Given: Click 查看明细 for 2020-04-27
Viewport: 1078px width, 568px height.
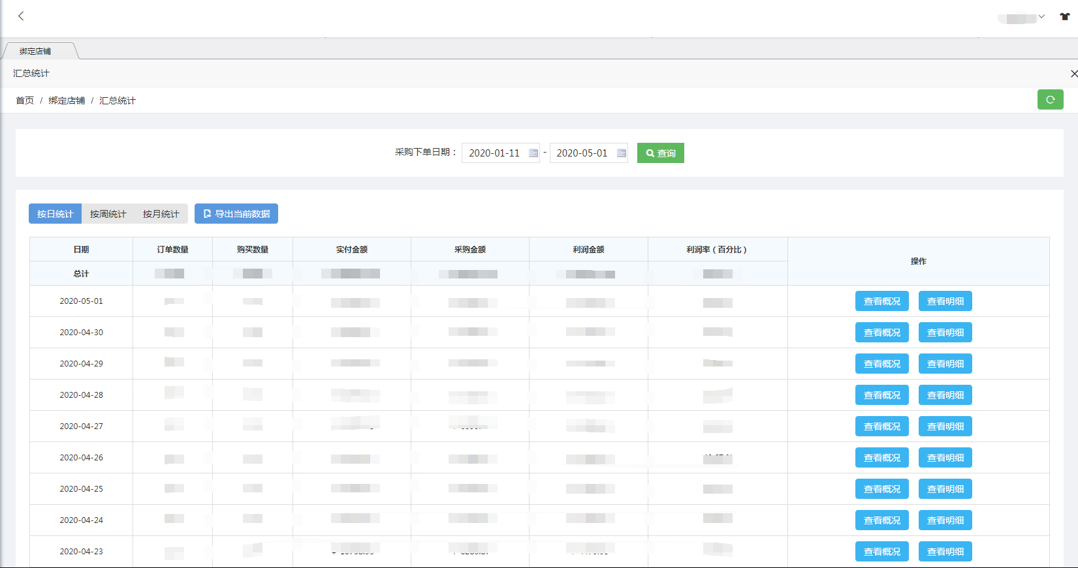Looking at the screenshot, I should tap(945, 426).
